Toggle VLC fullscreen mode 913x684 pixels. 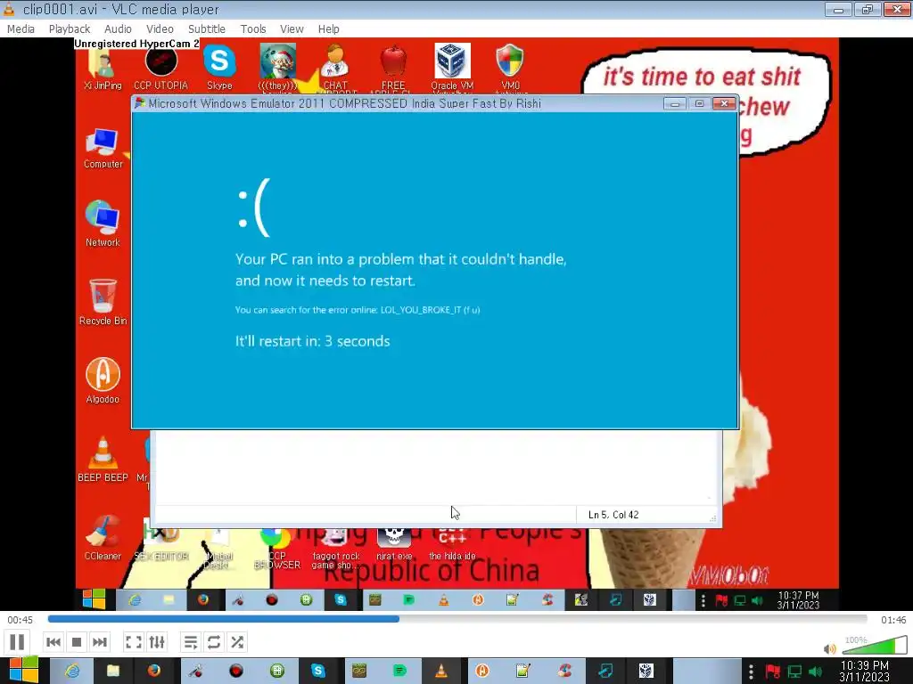[134, 642]
